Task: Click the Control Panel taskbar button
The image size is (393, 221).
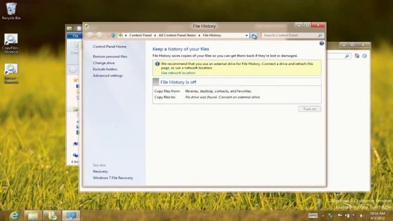Action: (71, 215)
